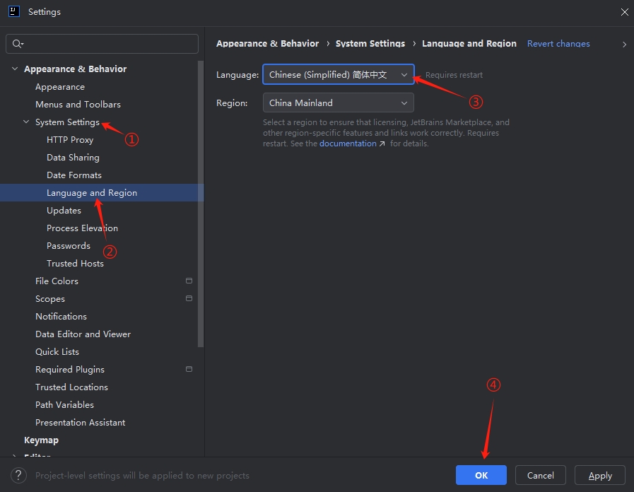
Task: Click the Scopes project-level icon
Action: 189,299
